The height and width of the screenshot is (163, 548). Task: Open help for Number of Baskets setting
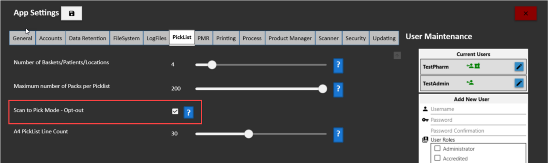point(338,65)
